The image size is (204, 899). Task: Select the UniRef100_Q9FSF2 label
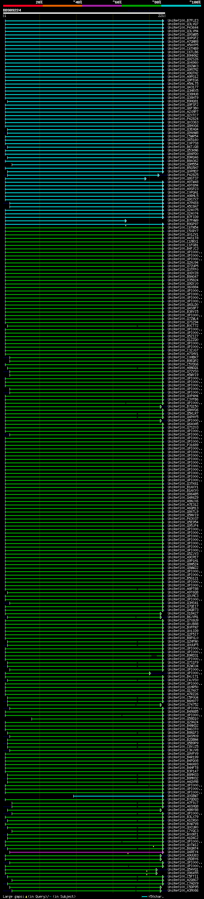coord(183,105)
